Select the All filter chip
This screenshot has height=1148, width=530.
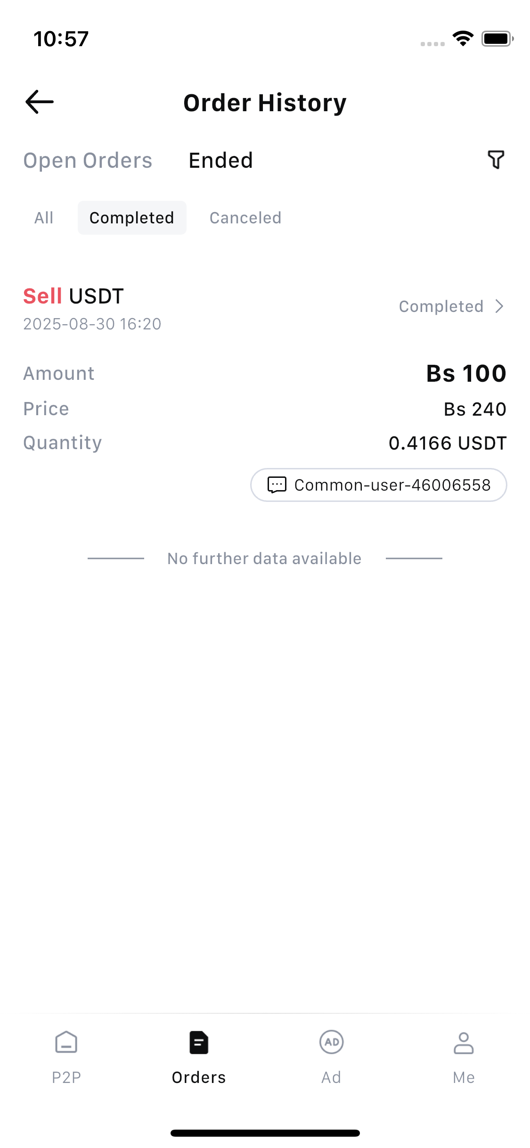pos(44,218)
